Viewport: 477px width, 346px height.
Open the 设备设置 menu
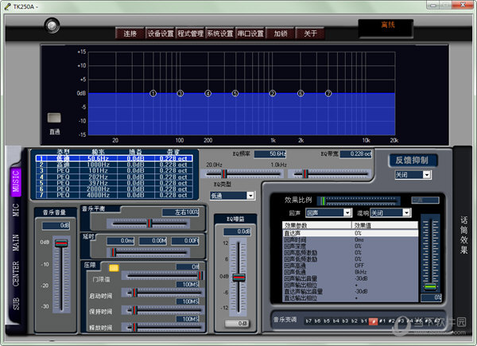(160, 33)
